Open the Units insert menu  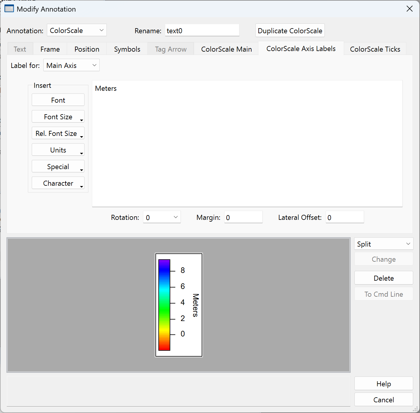pos(58,150)
